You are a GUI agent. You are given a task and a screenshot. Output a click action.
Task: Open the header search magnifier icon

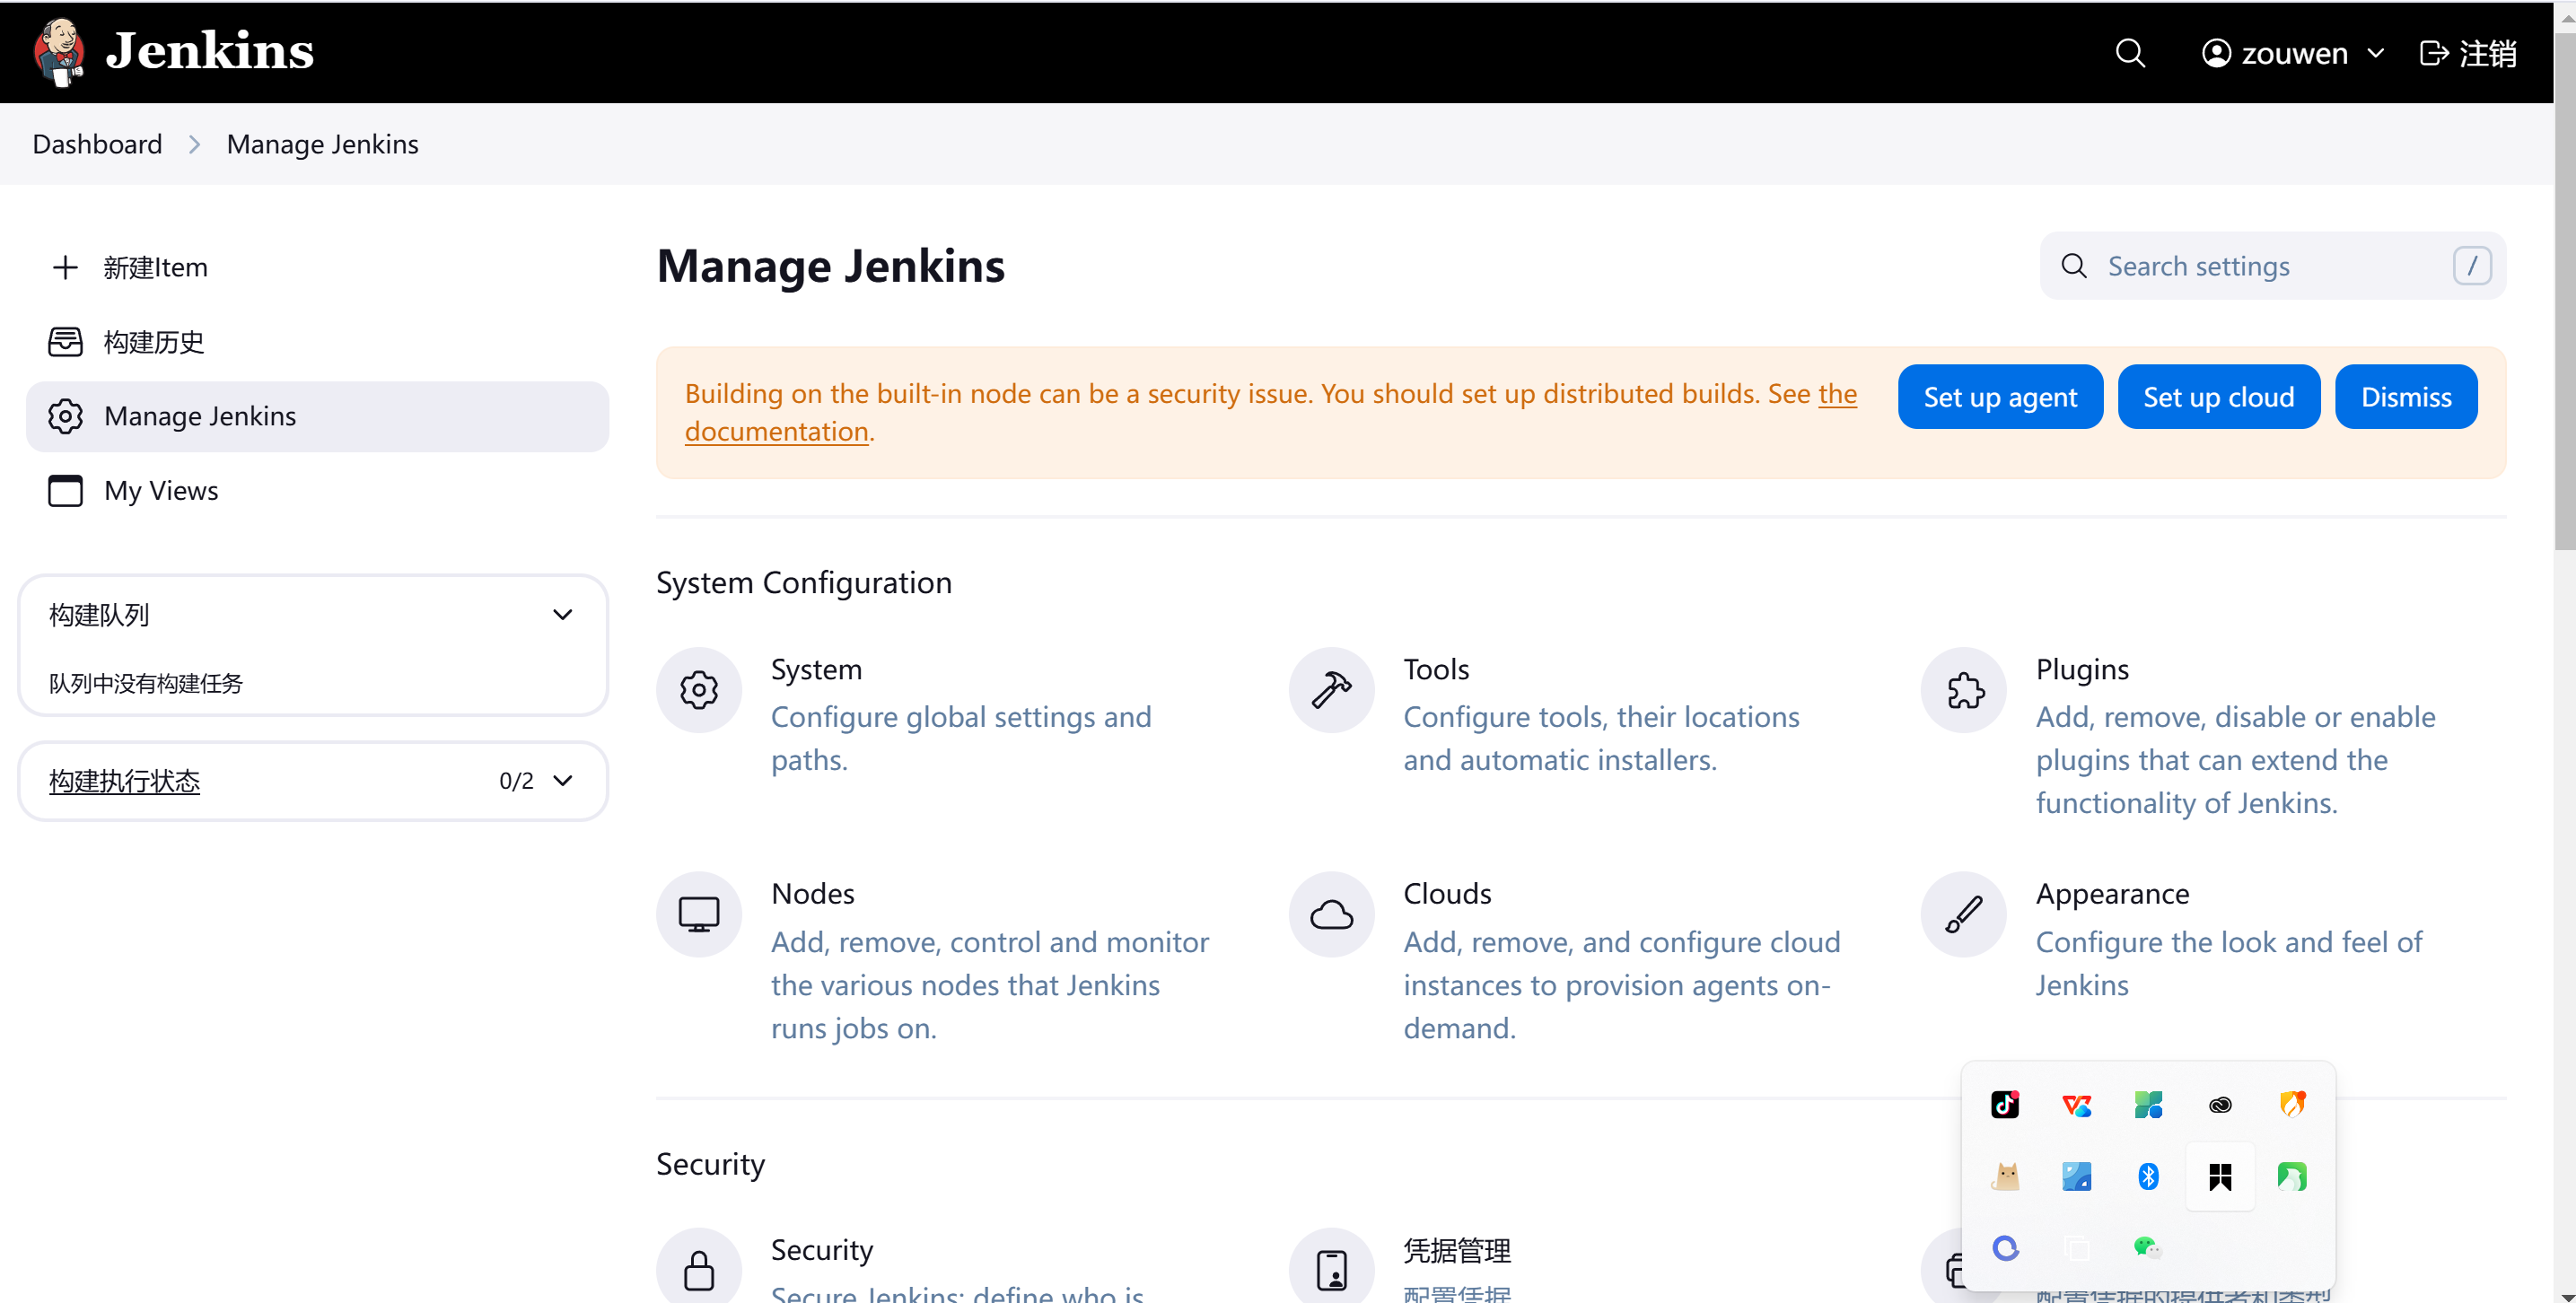[x=2130, y=53]
